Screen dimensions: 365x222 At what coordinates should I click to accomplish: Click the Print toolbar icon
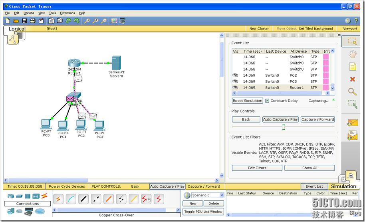[x=33, y=21]
